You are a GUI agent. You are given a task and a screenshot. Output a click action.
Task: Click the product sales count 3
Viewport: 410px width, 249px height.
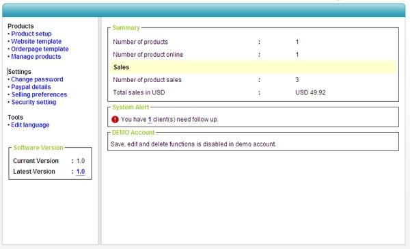(x=297, y=80)
